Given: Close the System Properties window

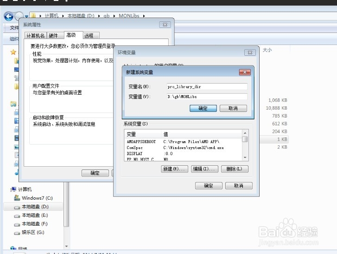Looking at the screenshot, I should 165,25.
